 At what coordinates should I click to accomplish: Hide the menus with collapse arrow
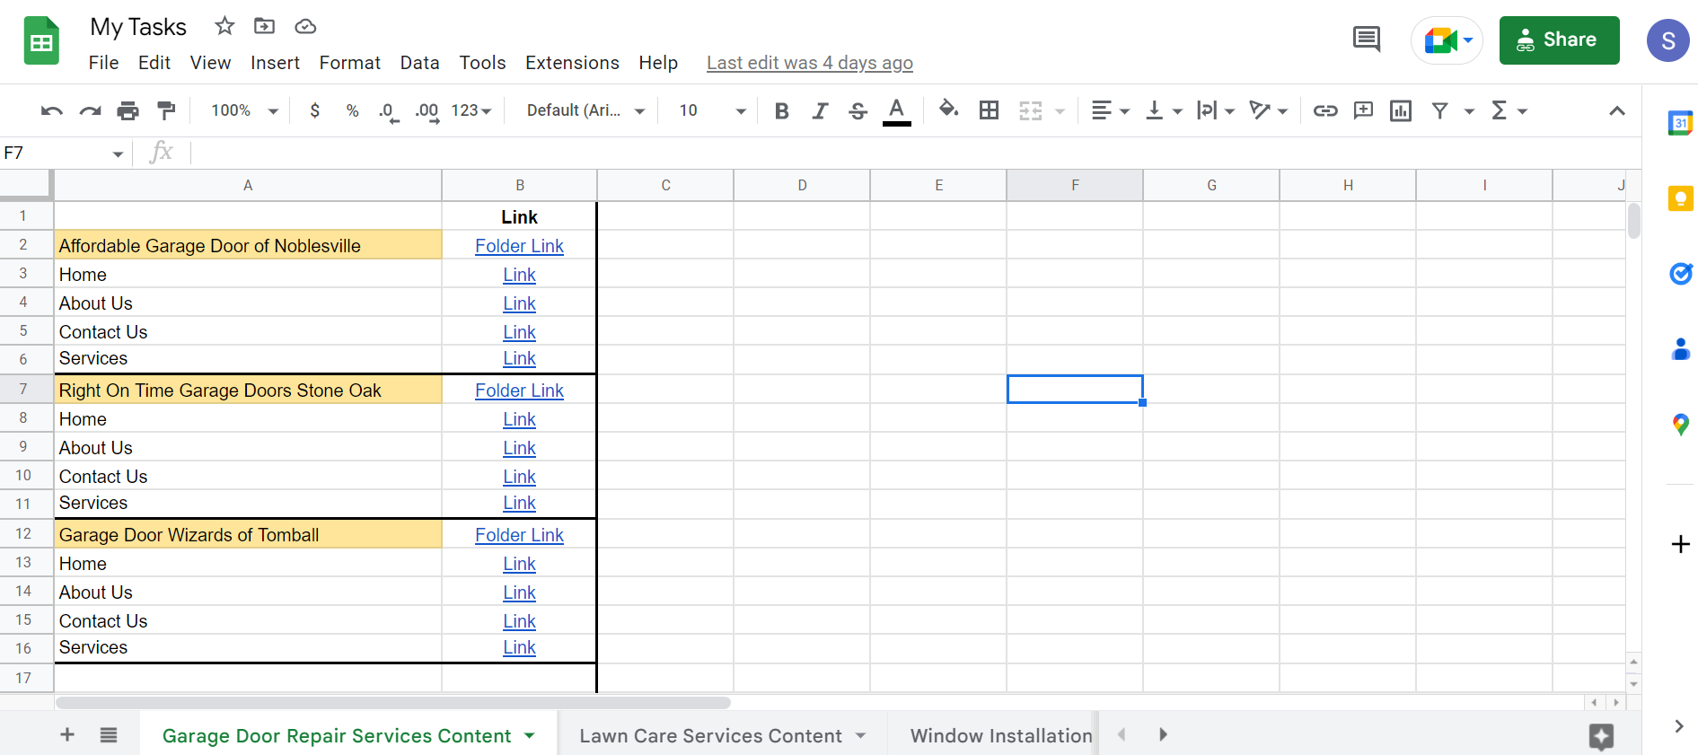click(x=1616, y=110)
